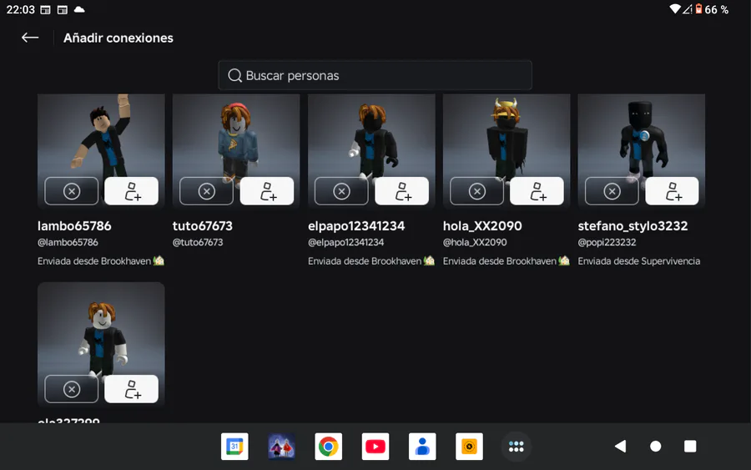
Task: Open the app drawer grid icon
Action: tap(516, 447)
